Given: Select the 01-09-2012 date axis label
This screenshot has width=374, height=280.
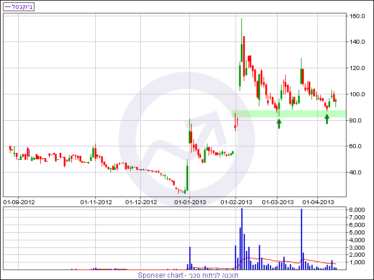Looking at the screenshot, I should 19,202.
